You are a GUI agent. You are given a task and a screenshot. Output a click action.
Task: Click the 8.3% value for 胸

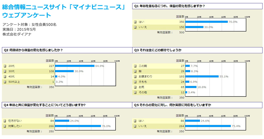pos(195,71)
